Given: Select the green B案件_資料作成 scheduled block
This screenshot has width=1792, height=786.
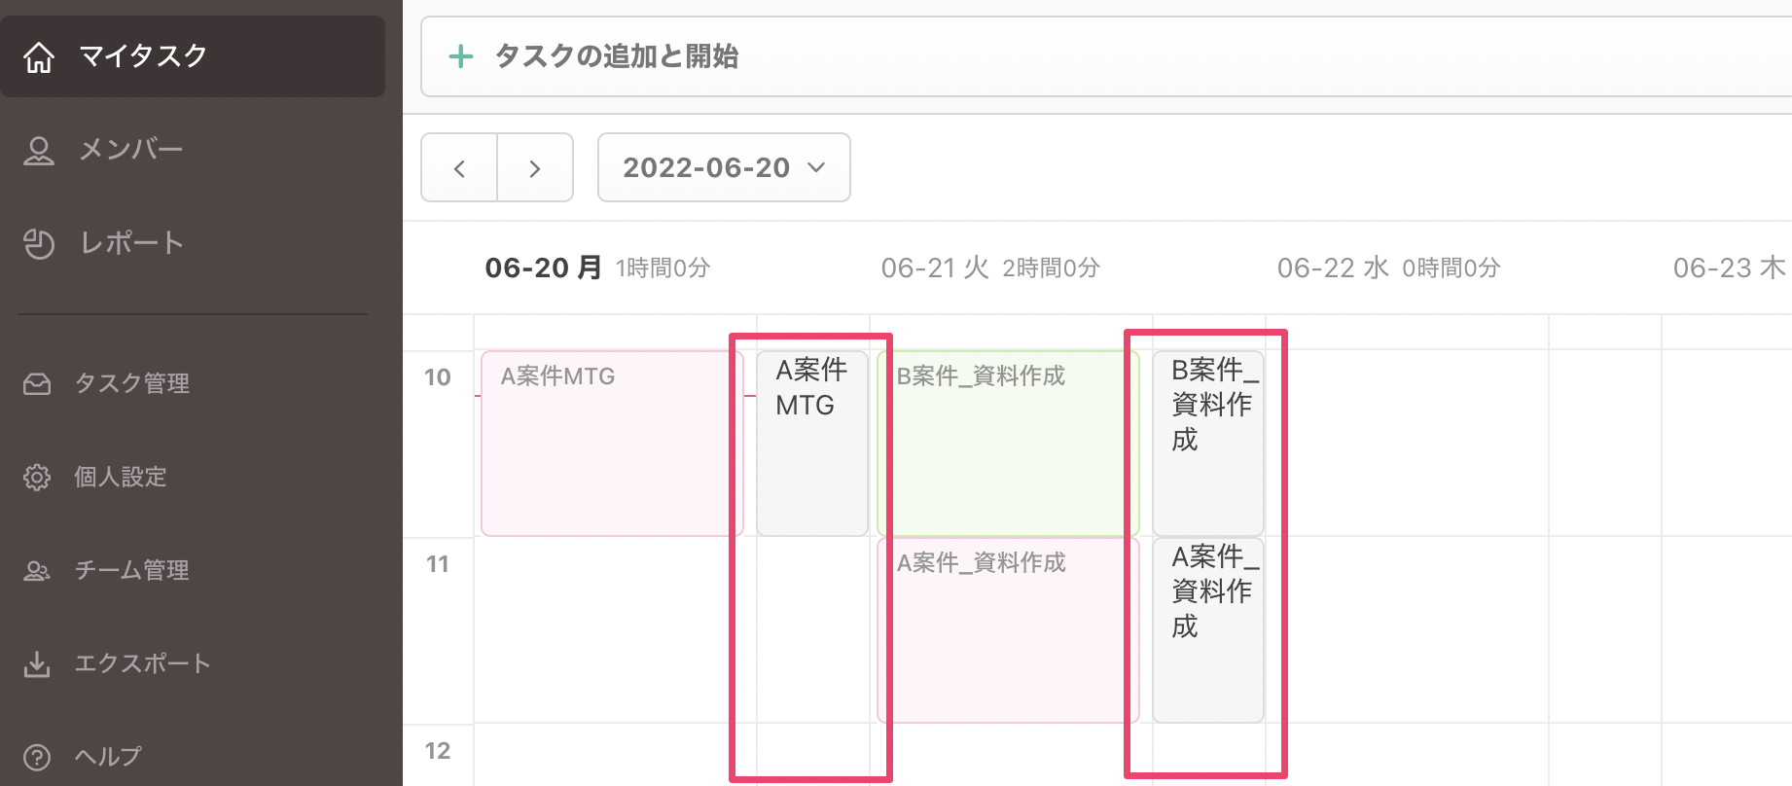Looking at the screenshot, I should (1008, 444).
